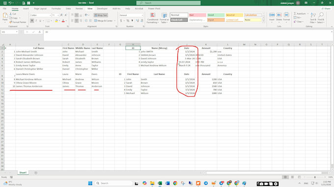This screenshot has width=334, height=187.
Task: Toggle Bold formatting
Action: point(32,21)
